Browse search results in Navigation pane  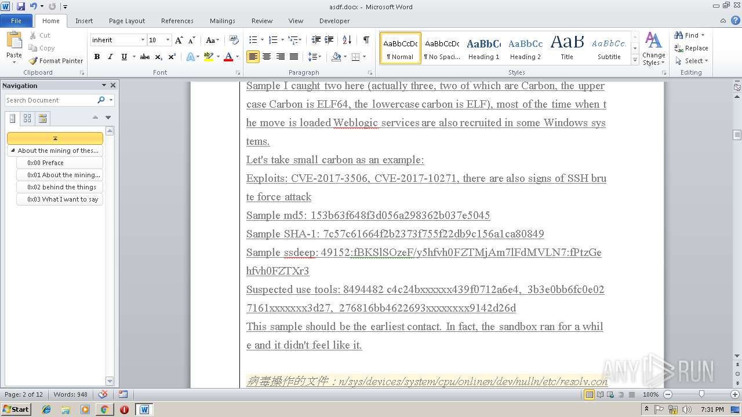tap(42, 118)
